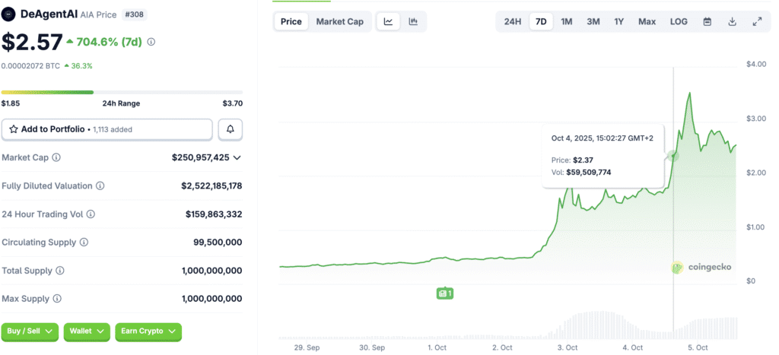Switch to line chart view
Screen dimensions: 779x355
coord(388,21)
